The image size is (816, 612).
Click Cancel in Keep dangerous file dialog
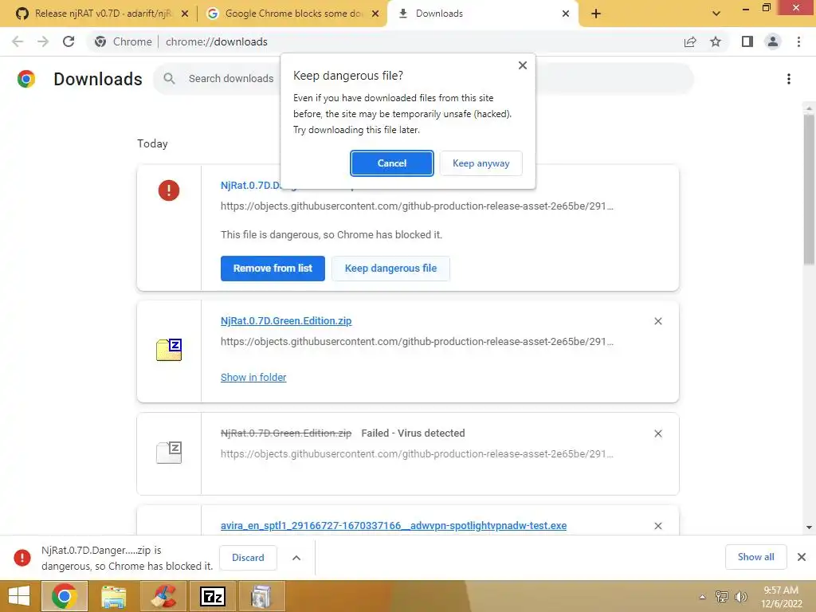point(391,163)
